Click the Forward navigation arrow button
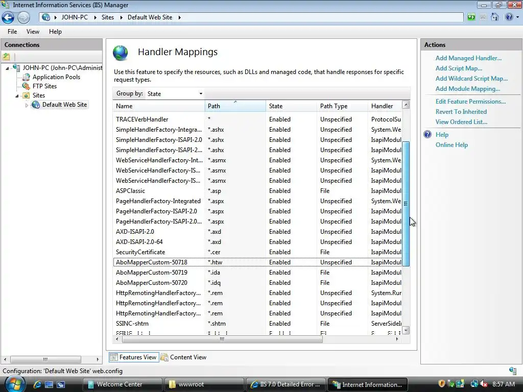This screenshot has height=392, width=523. coord(23,17)
